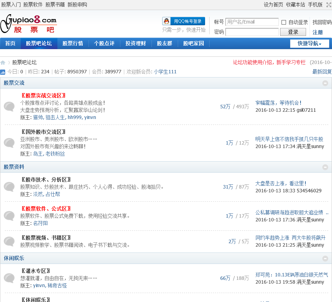Focus the 帐号 username input field
The image size is (332, 302).
point(252,22)
